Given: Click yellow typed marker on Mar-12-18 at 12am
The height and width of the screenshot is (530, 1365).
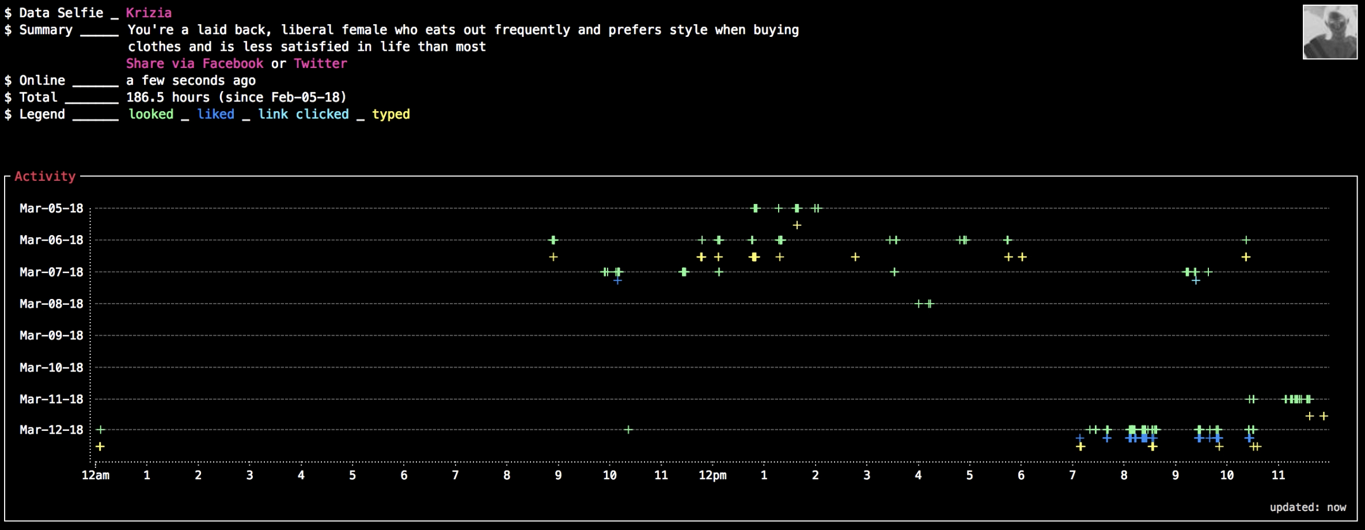Looking at the screenshot, I should pos(100,446).
